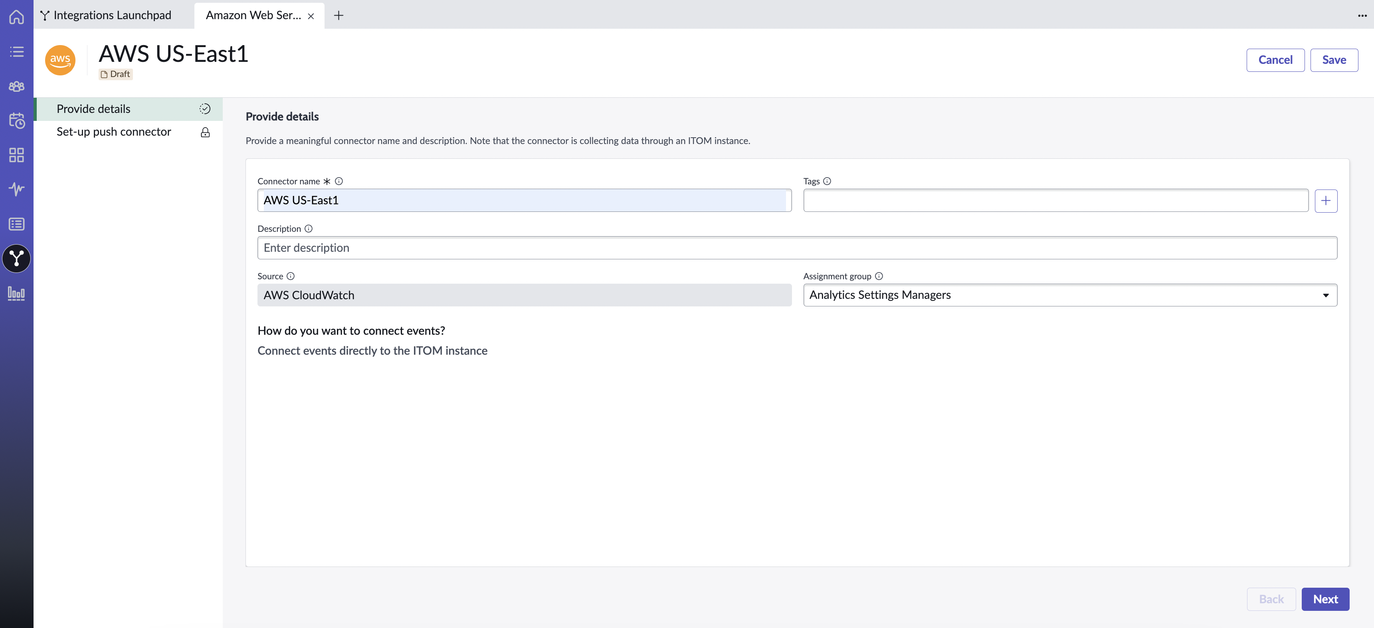Open the activity pulse icon in sidebar
Image resolution: width=1374 pixels, height=628 pixels.
click(x=16, y=189)
